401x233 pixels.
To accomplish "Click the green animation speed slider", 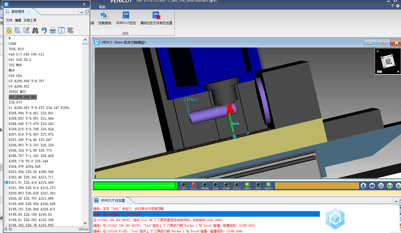I will point(135,185).
